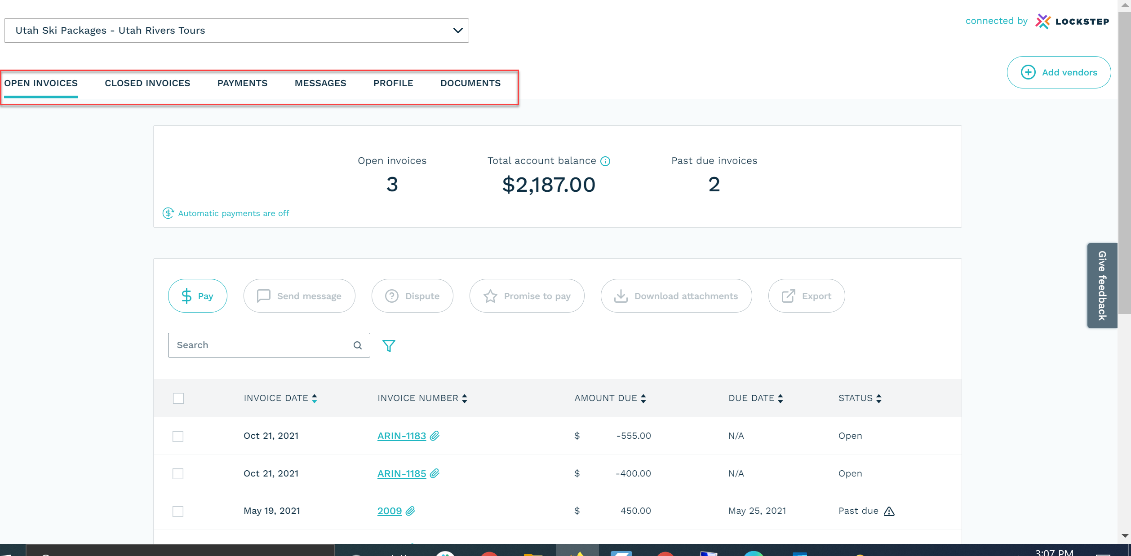
Task: Click the Total account balance info icon
Action: [605, 161]
